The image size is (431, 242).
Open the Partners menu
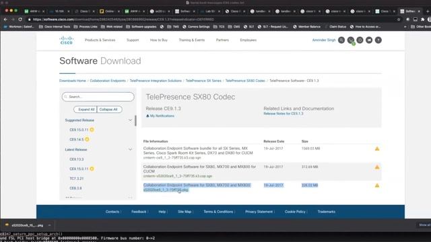tap(222, 40)
